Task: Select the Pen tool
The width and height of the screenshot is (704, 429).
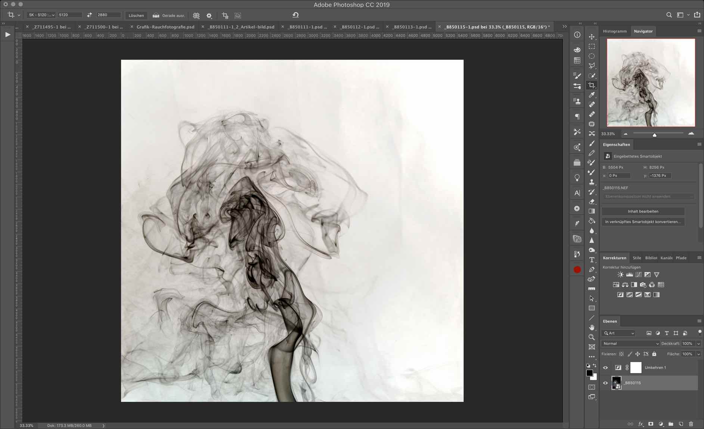Action: [592, 269]
